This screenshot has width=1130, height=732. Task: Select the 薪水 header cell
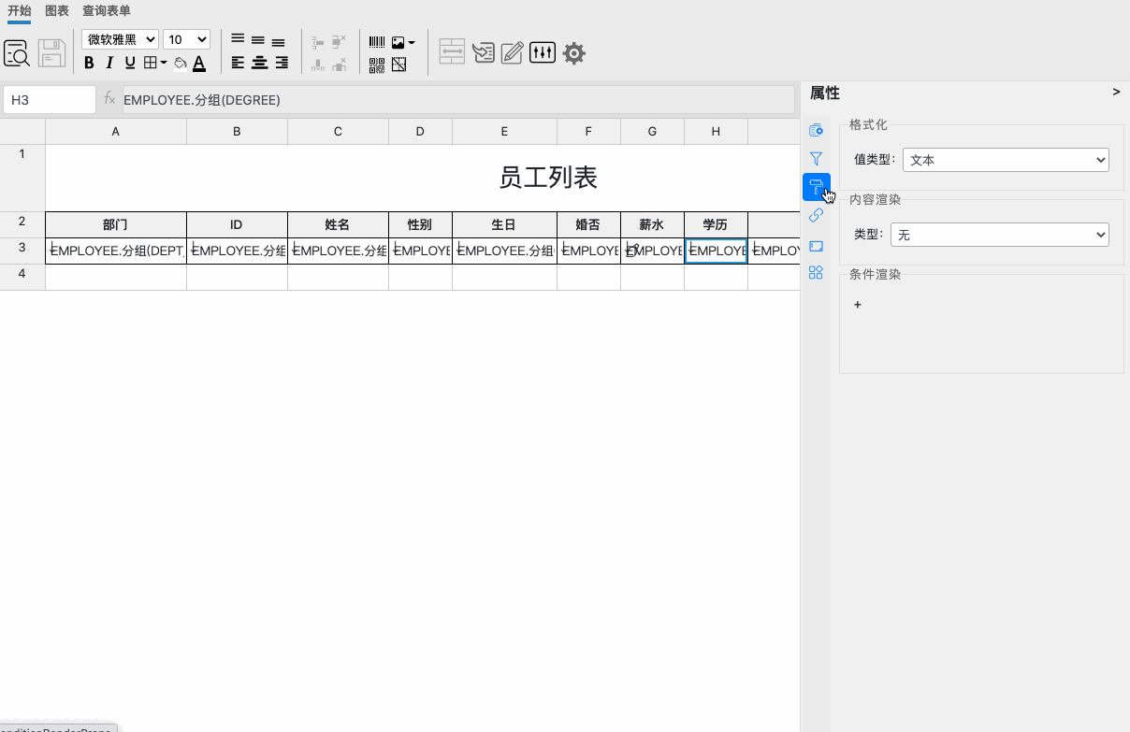coord(652,225)
